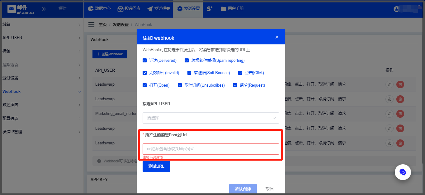Click the APP KEY panel title
Viewport: 425px width, 195px height.
point(99,179)
